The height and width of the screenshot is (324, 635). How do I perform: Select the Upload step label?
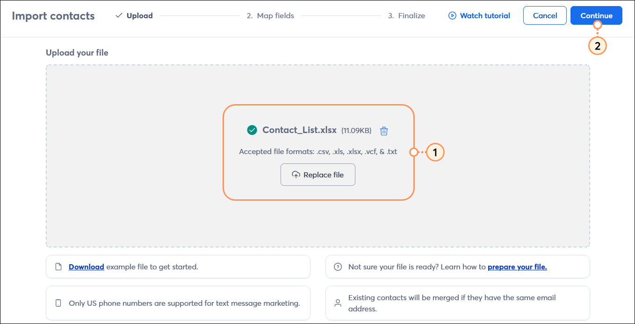[139, 15]
